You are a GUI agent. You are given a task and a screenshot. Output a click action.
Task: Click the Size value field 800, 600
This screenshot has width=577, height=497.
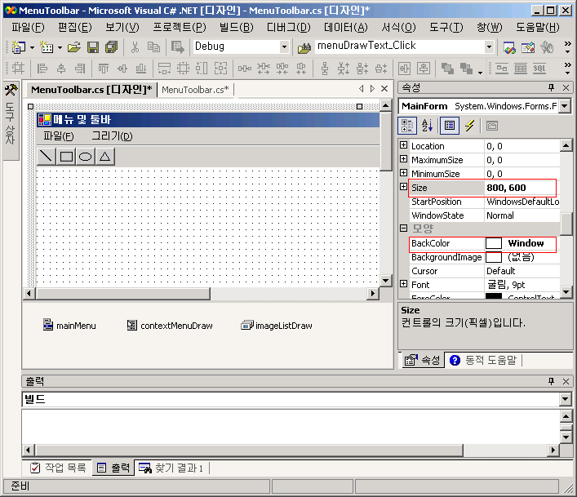[520, 188]
